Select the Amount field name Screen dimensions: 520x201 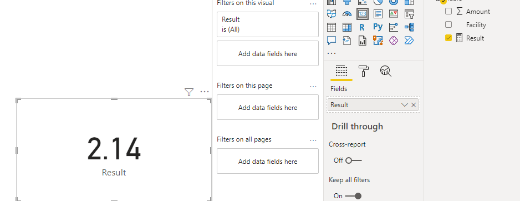478,11
